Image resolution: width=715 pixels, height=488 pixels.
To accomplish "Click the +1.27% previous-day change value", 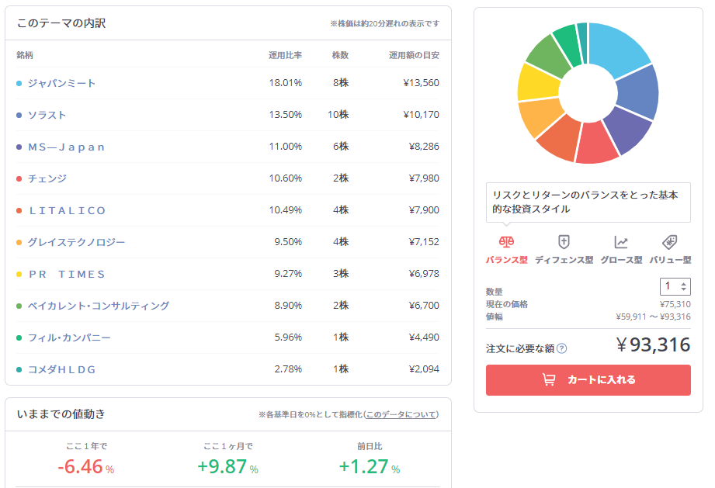I will coord(370,466).
